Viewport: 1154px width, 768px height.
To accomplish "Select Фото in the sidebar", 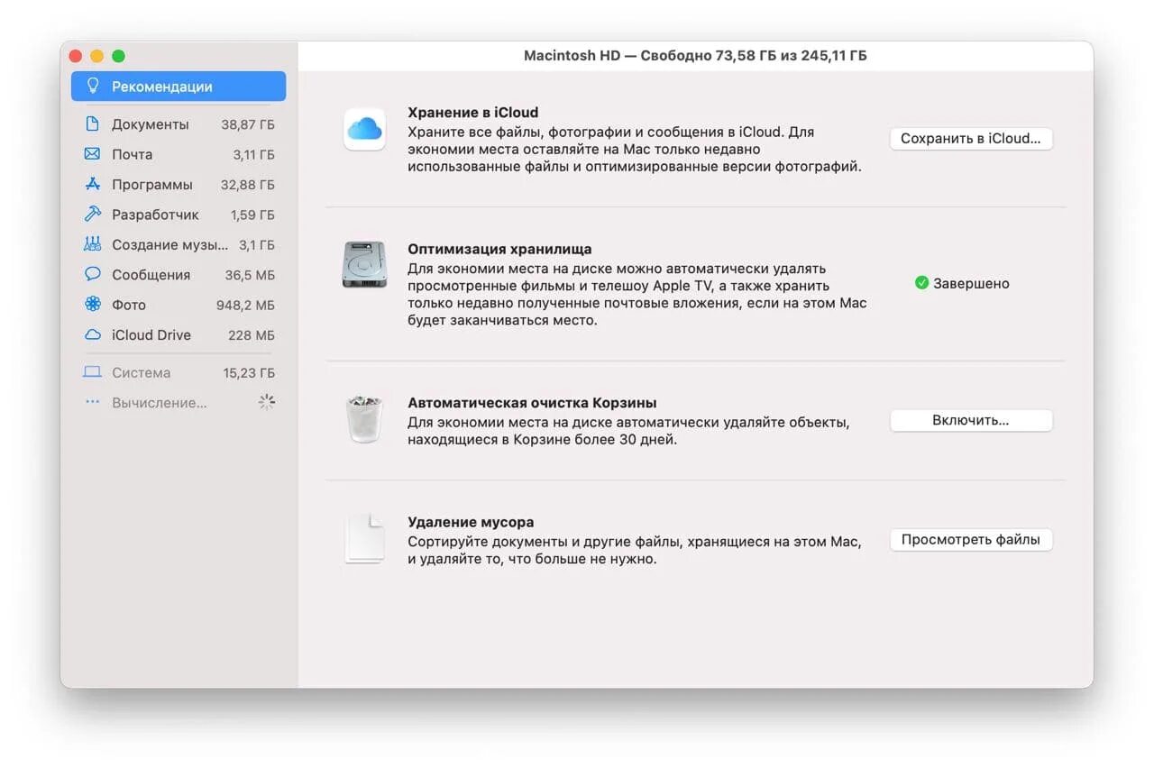I will coord(179,305).
